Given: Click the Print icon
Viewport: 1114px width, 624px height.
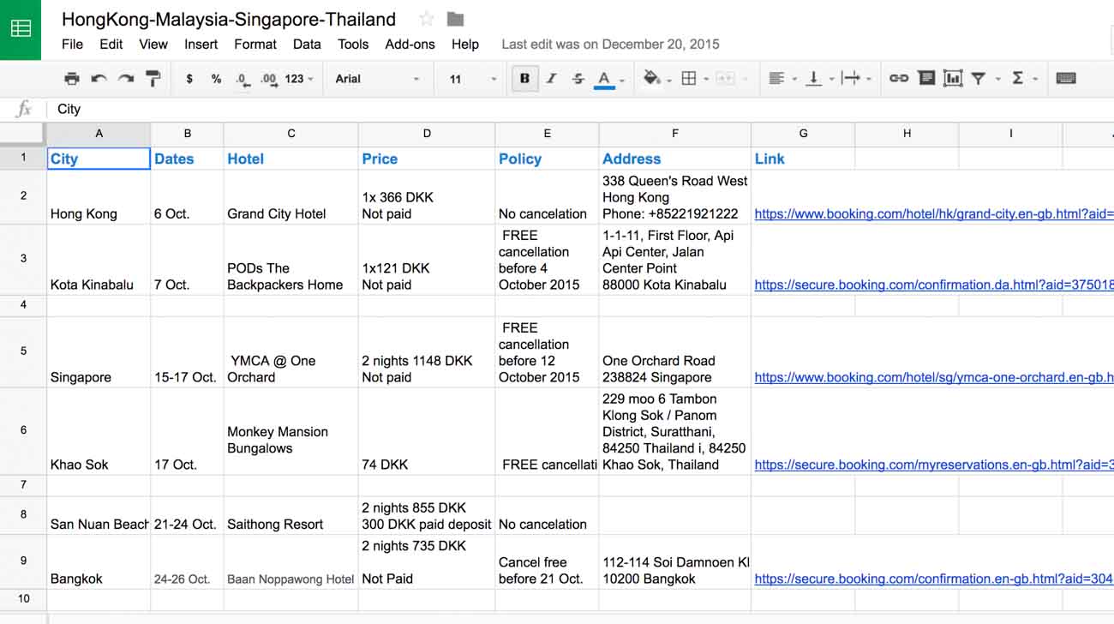Looking at the screenshot, I should click(72, 79).
